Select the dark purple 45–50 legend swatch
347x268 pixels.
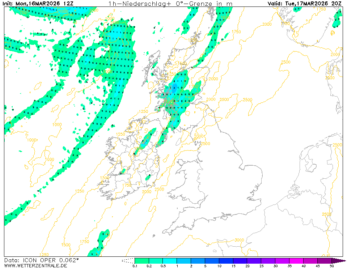[325, 260]
